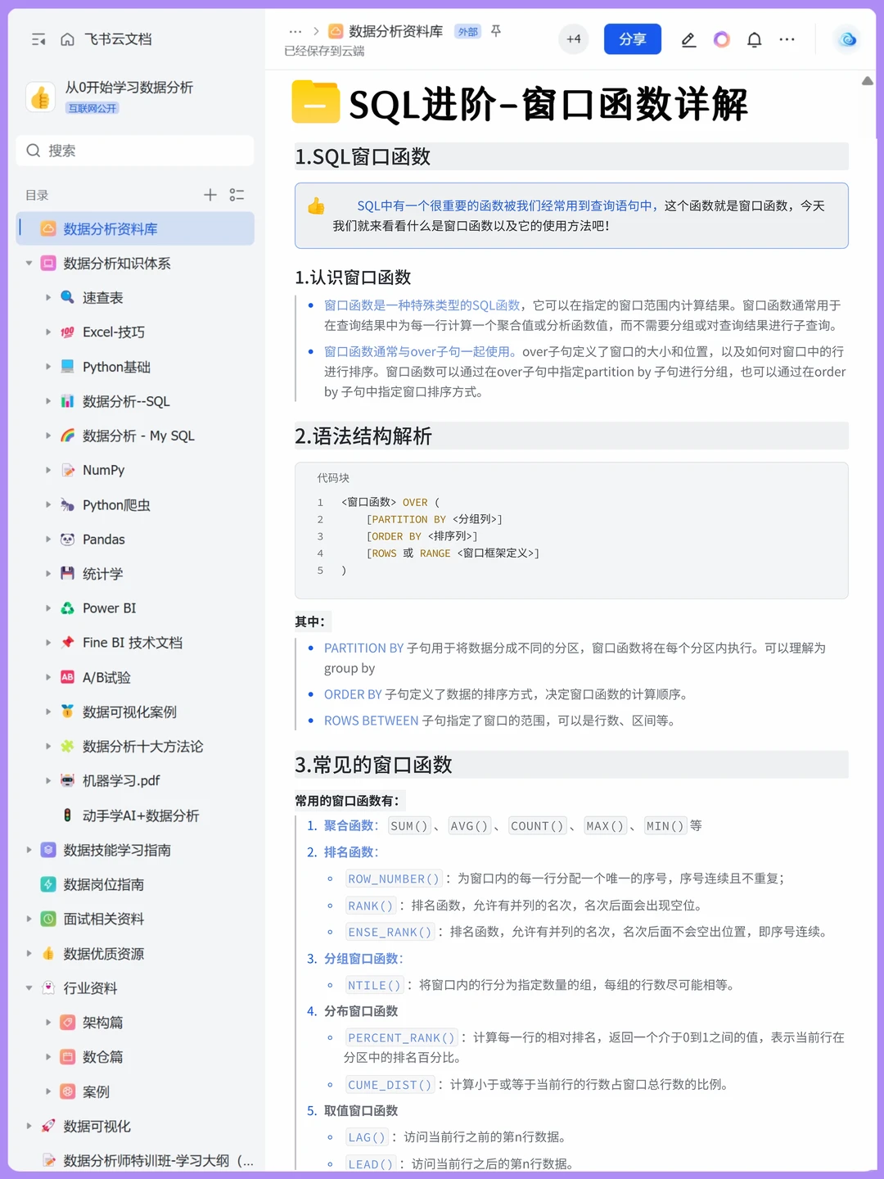This screenshot has height=1179, width=884.
Task: Open the AI assistant icon at top right
Action: [x=846, y=38]
